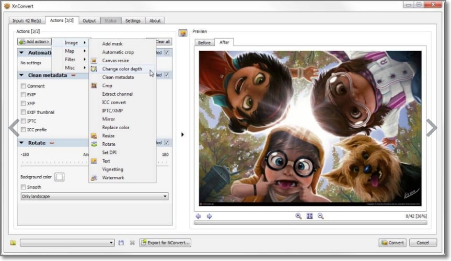The width and height of the screenshot is (451, 261).
Task: Go to previous image with left arrow
Action: (x=198, y=216)
